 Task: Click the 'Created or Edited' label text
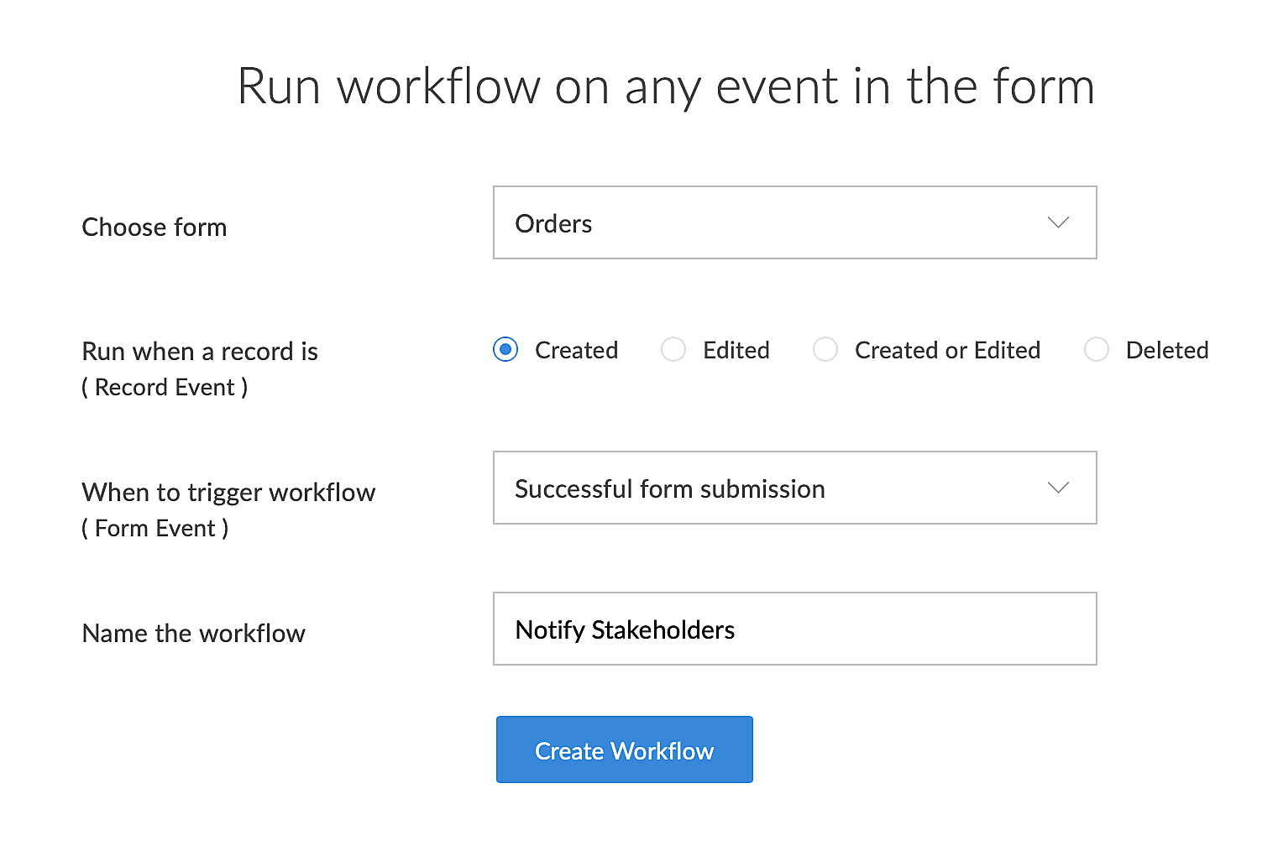pyautogui.click(x=947, y=350)
